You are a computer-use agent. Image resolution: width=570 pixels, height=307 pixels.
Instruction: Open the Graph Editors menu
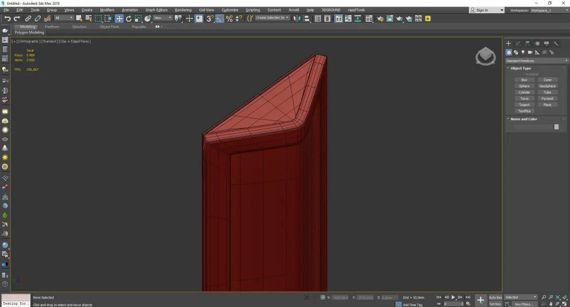(156, 10)
